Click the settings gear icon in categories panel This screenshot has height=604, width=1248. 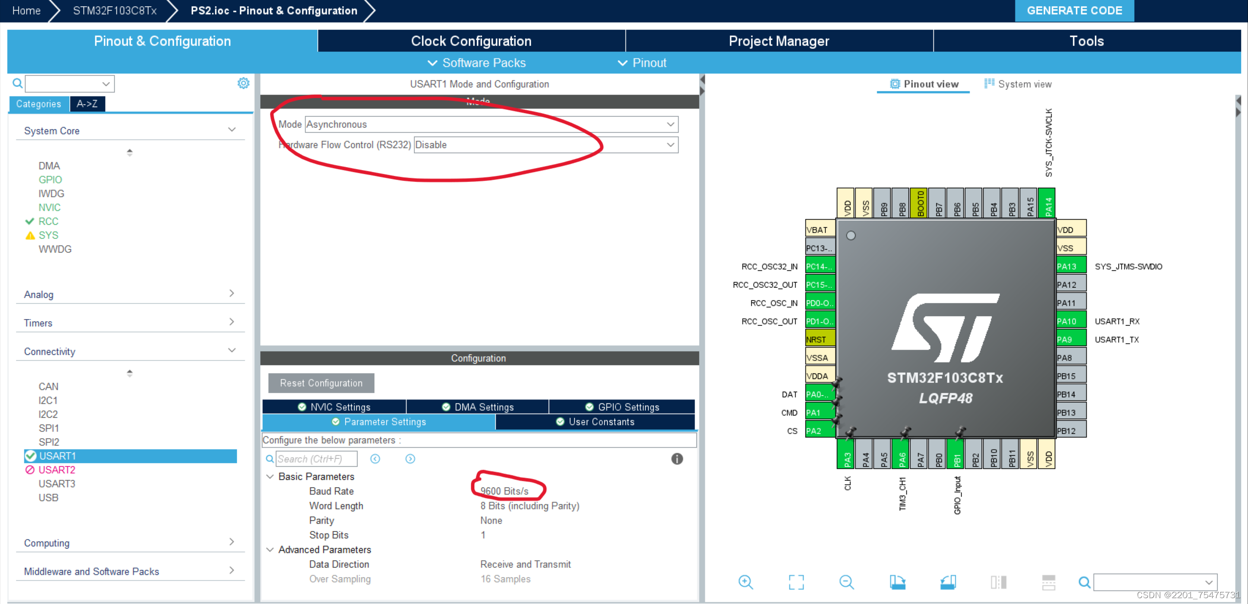pos(243,83)
